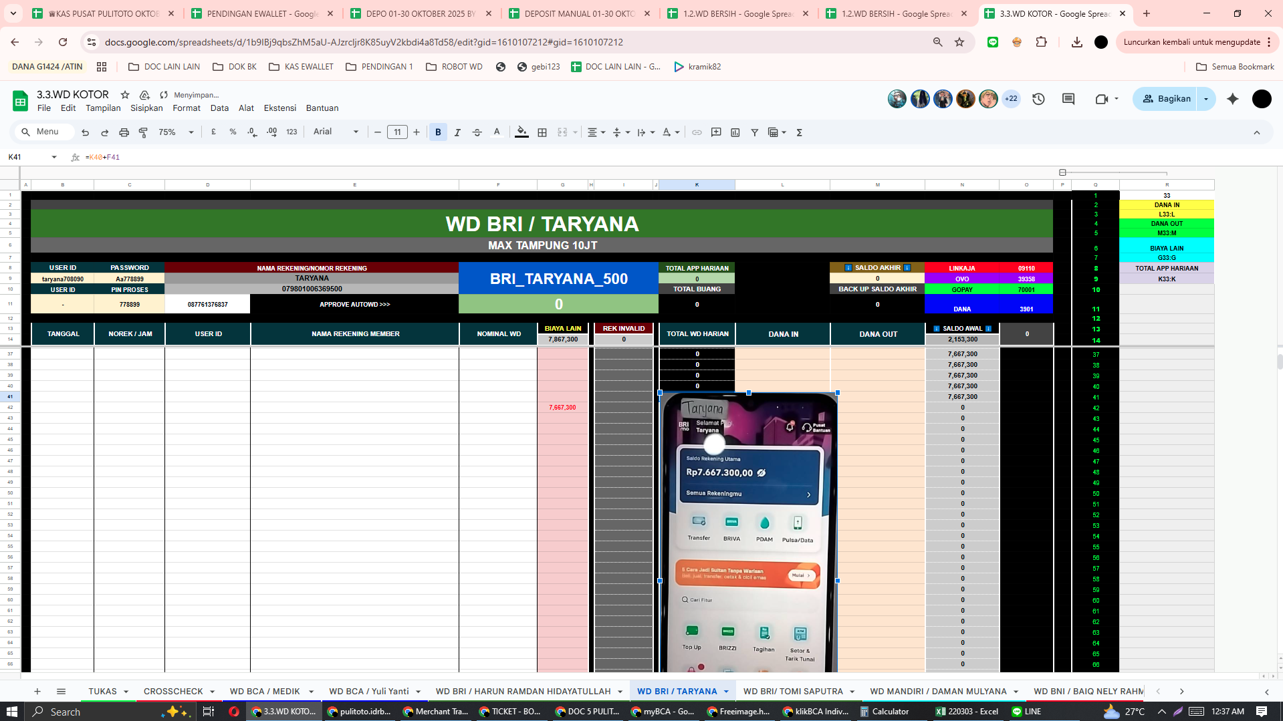Collapse toolbar chevron up

point(1257,132)
